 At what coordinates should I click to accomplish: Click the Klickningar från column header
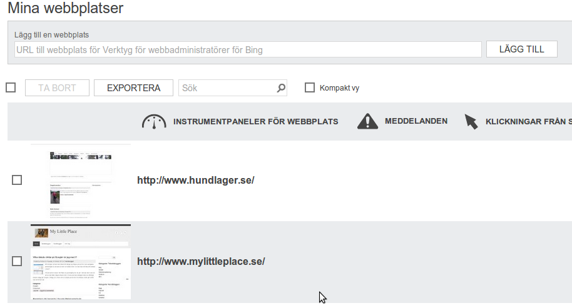[528, 122]
